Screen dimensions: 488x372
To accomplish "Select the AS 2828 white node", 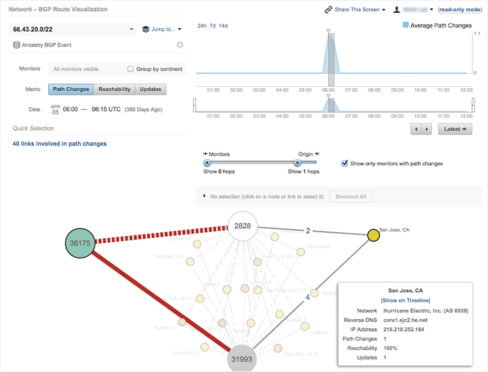I will point(243,226).
